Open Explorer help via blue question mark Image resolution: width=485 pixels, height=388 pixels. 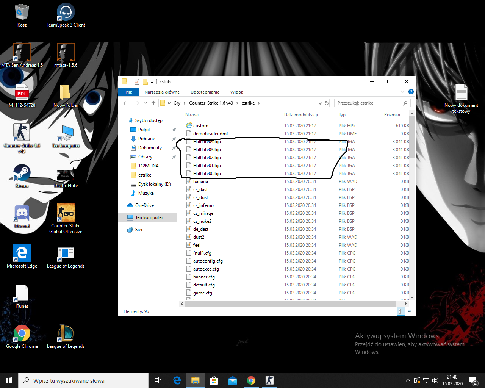(411, 92)
